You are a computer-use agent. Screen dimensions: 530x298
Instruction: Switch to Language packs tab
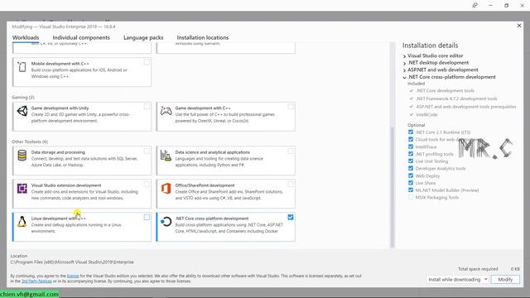tap(143, 37)
